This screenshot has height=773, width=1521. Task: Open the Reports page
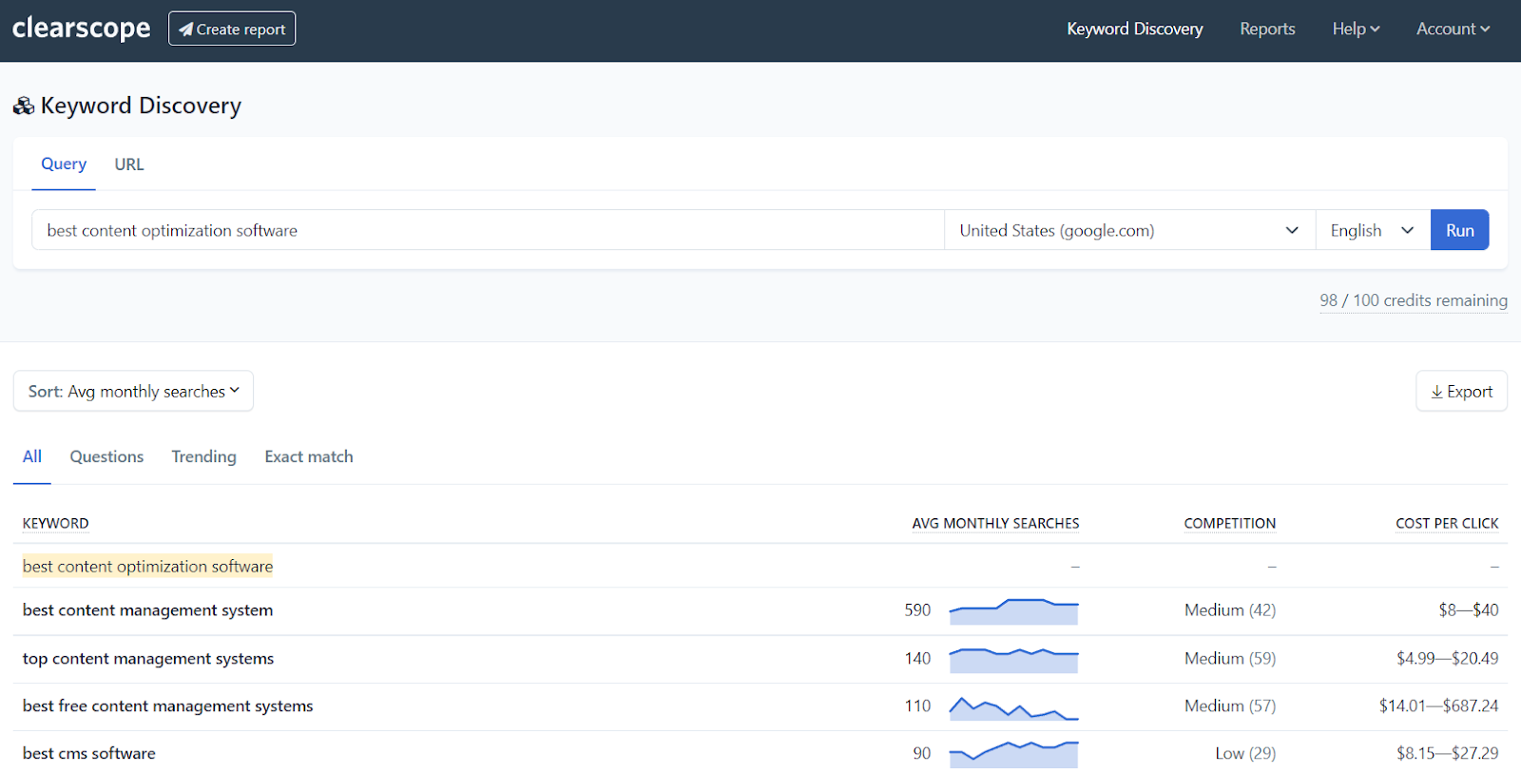click(x=1267, y=29)
